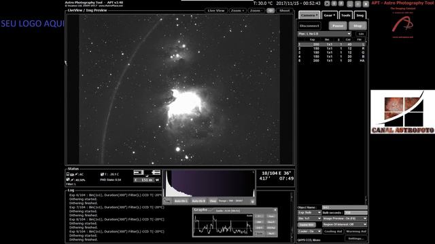
Task: Close the Graphs floating panel
Action: 275,210
